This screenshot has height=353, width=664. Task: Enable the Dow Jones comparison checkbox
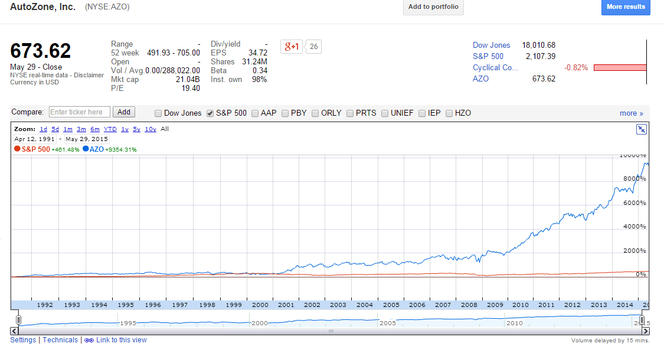coord(158,113)
